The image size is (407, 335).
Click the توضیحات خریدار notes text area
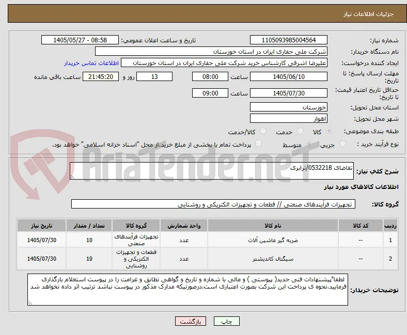click(187, 290)
